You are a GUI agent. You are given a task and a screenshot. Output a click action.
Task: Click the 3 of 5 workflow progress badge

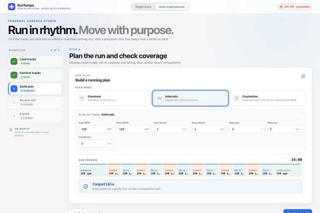(x=55, y=50)
